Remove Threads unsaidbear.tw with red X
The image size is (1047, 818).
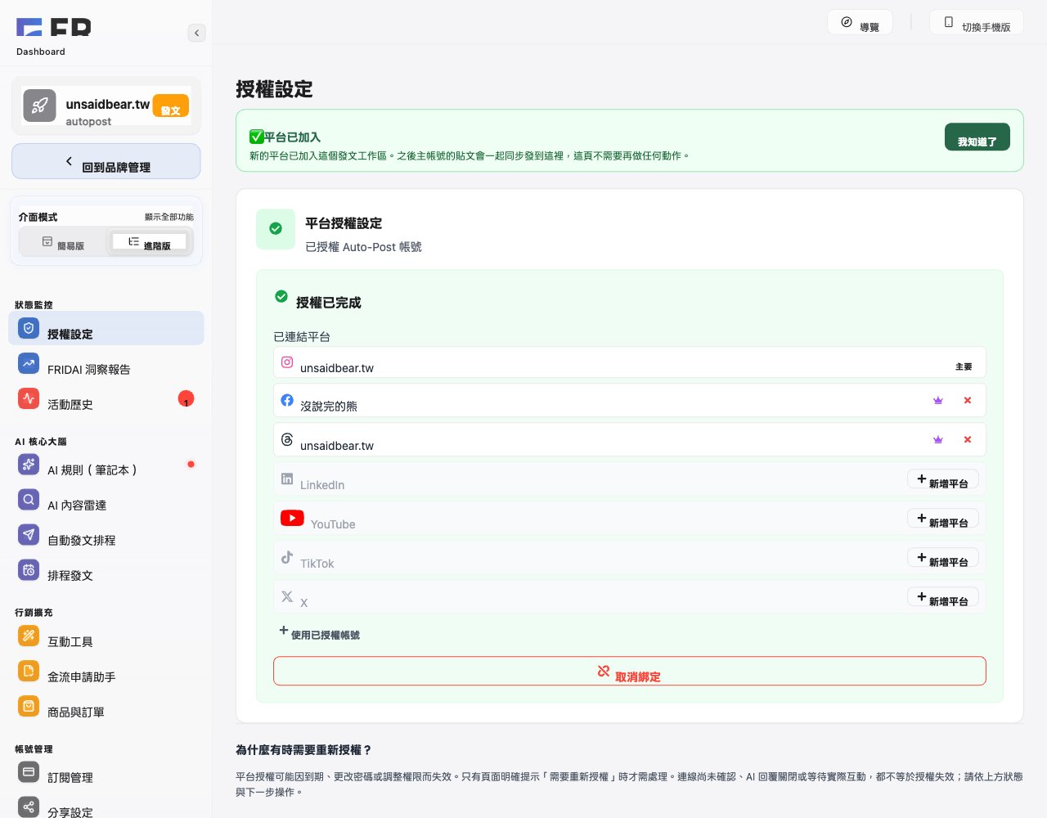pos(968,439)
